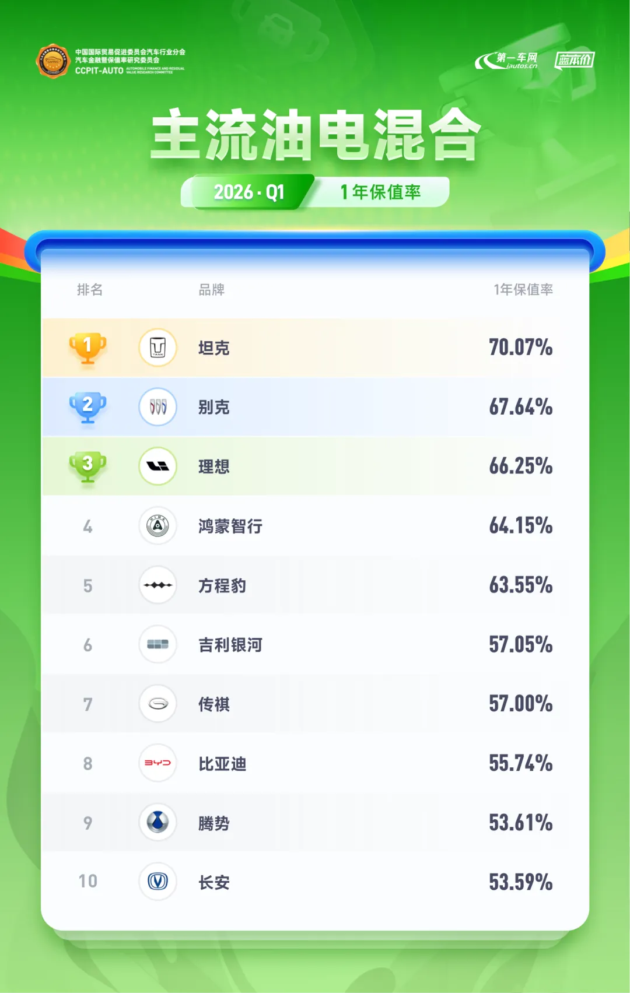Select the 2026·Q1 green tab
The image size is (630, 993).
click(x=249, y=192)
